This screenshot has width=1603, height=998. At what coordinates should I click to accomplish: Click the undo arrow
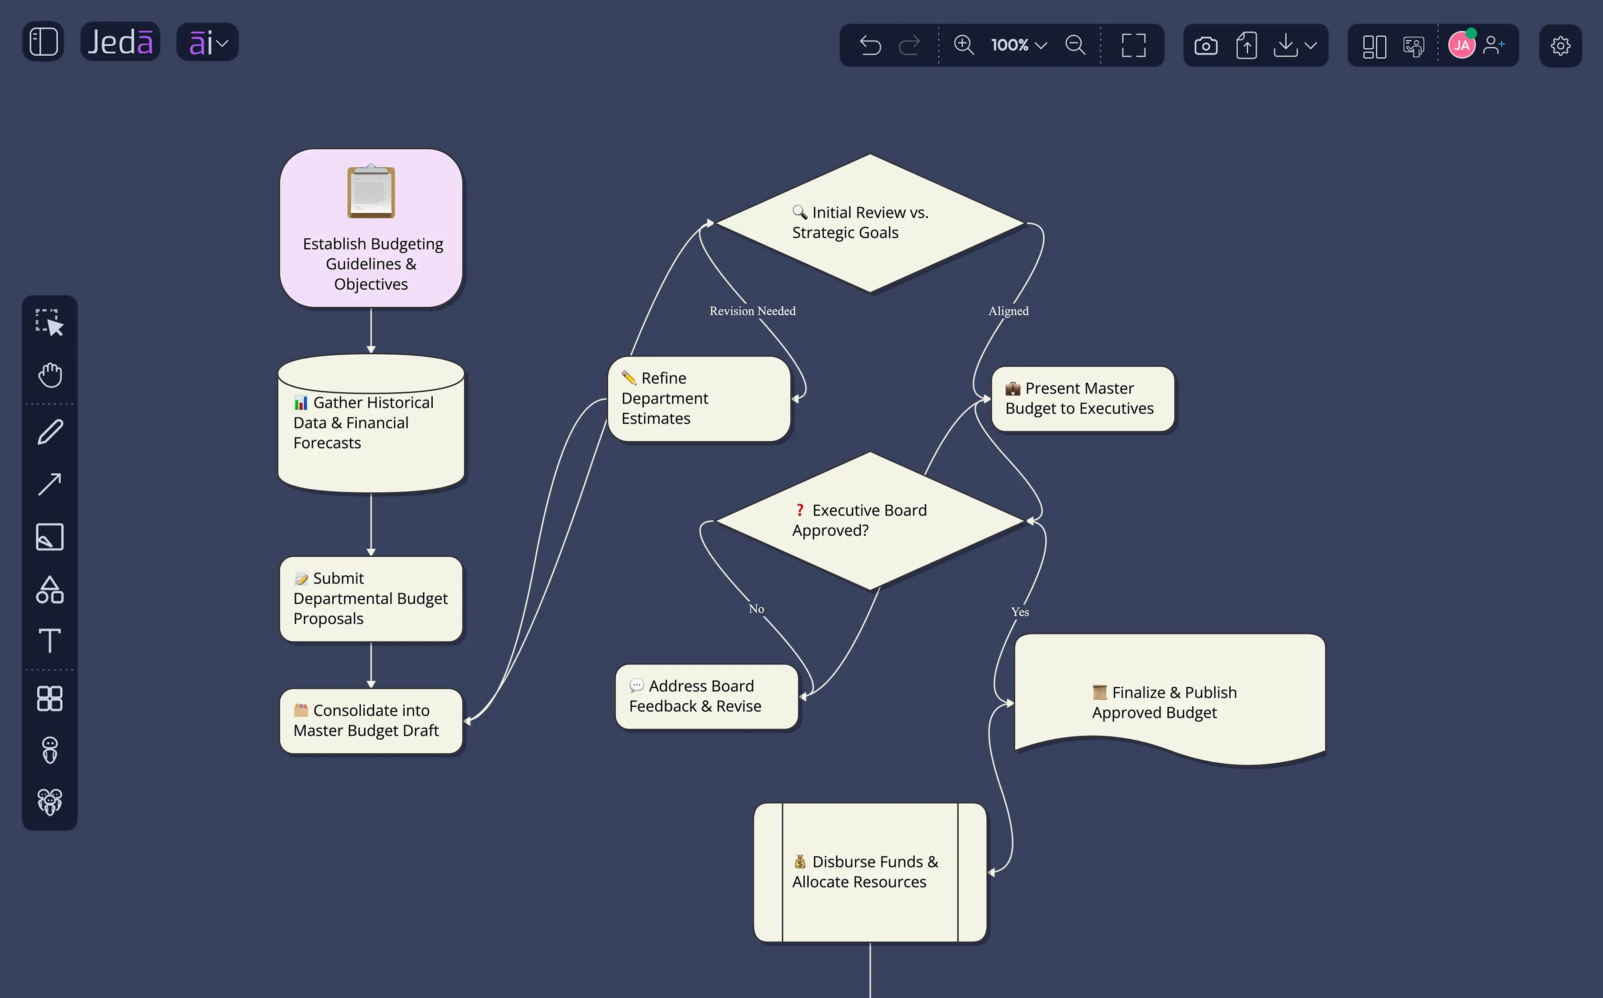[870, 46]
